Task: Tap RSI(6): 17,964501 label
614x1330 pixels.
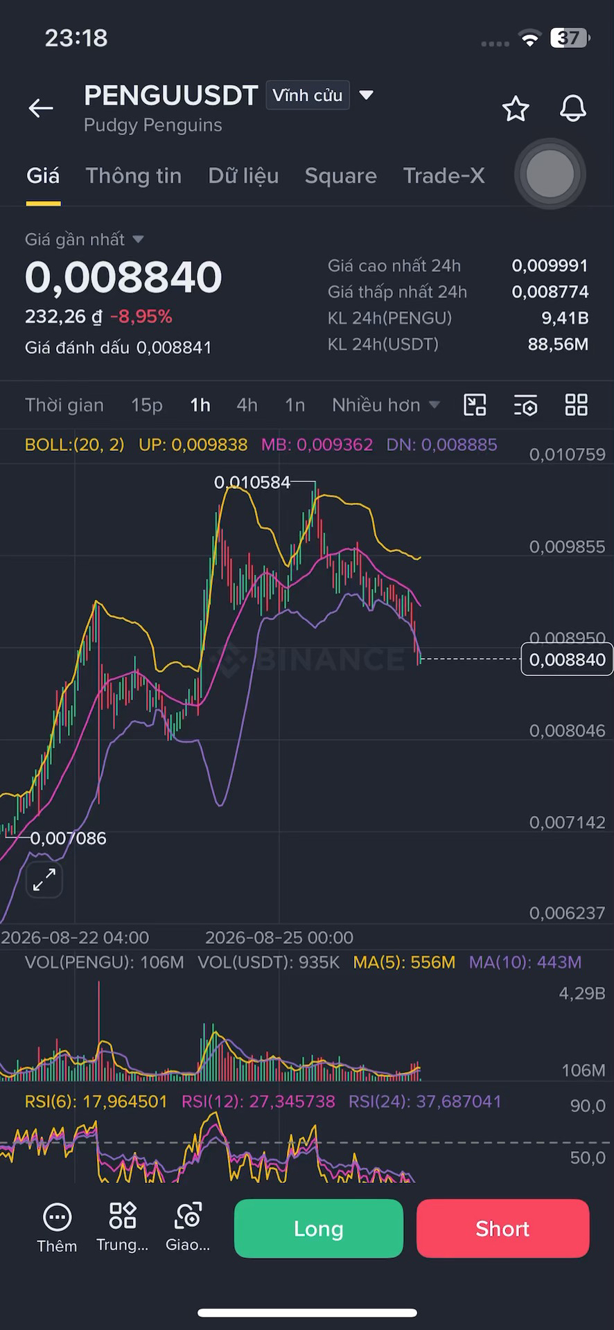Action: tap(96, 1101)
